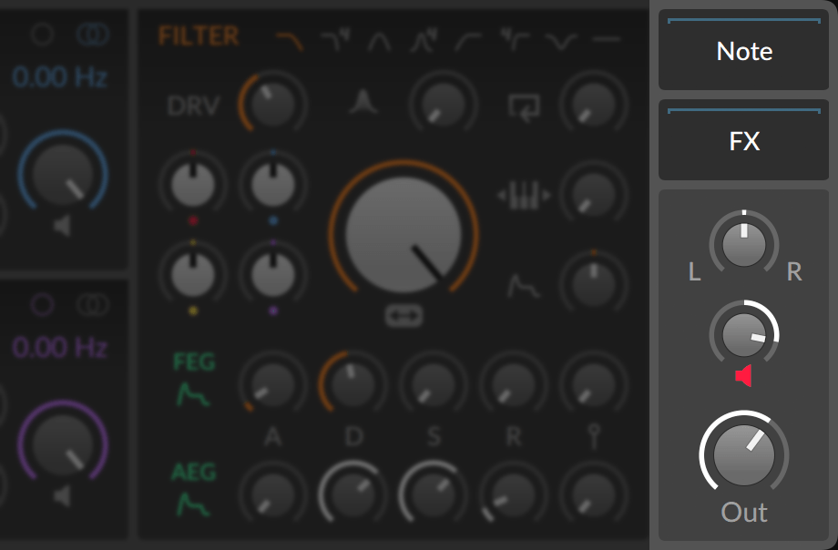Toggle the overlapping circles icon above the purple Hz
Image resolution: width=838 pixels, height=550 pixels.
pyautogui.click(x=93, y=305)
